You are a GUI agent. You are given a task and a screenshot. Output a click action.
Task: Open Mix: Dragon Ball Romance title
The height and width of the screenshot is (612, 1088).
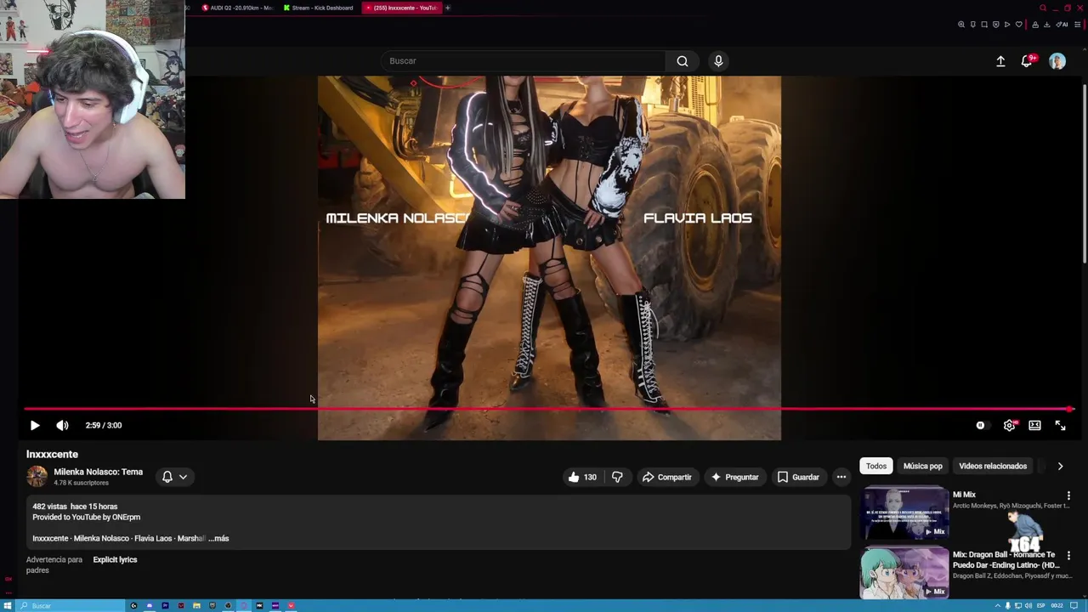pos(1006,559)
